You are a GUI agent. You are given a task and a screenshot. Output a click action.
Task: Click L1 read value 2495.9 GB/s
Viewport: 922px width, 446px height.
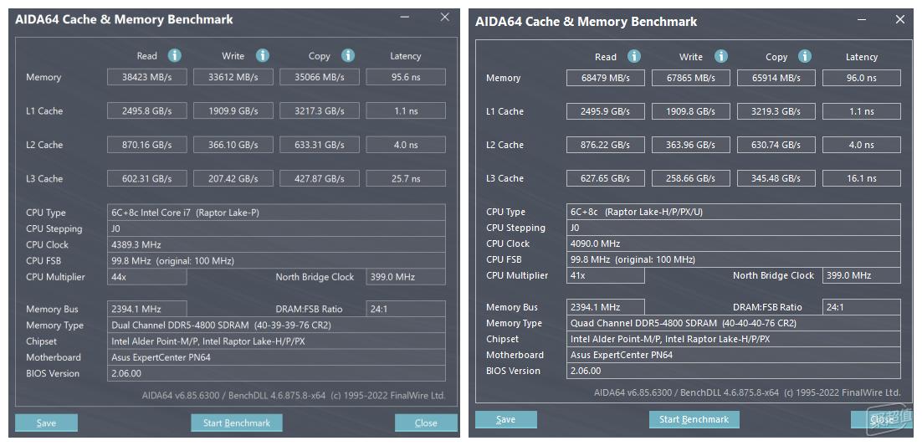click(606, 111)
